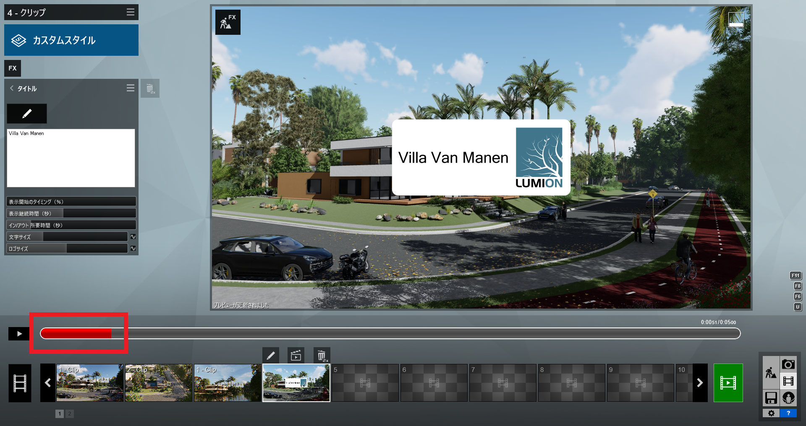Click empty clip slot 7
This screenshot has width=806, height=426.
coord(503,383)
